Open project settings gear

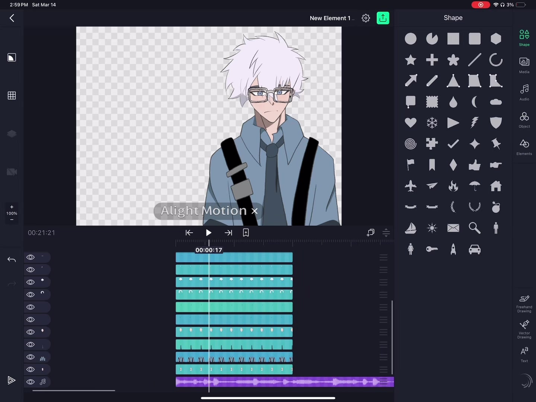click(366, 18)
